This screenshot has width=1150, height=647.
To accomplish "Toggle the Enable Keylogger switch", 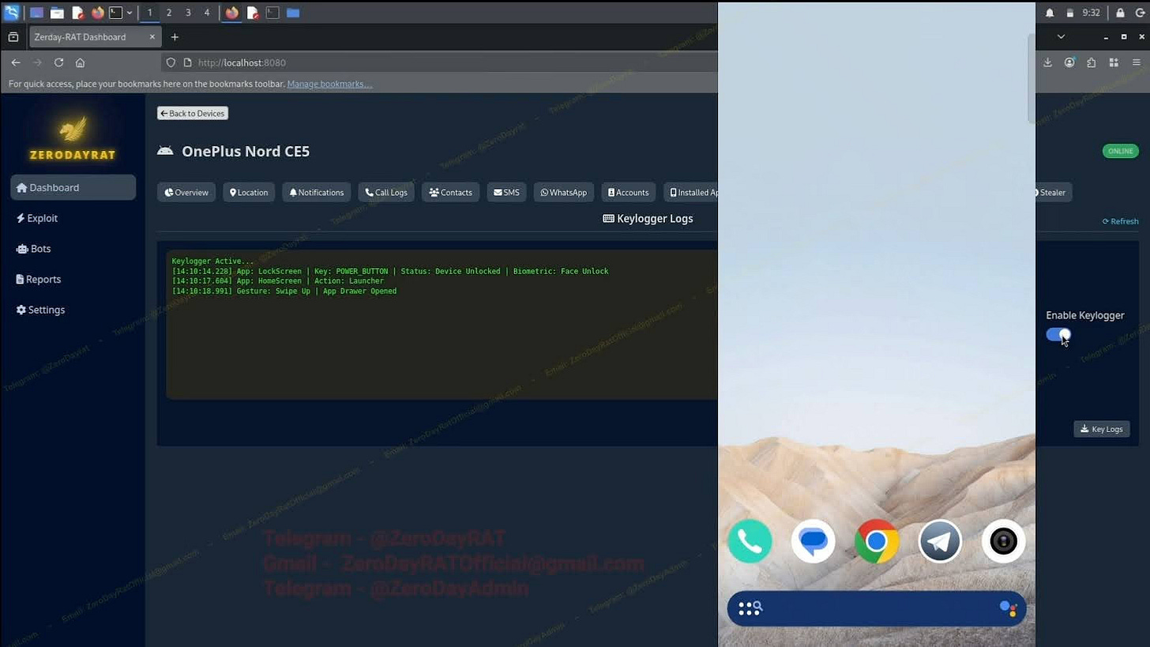I will 1058,334.
